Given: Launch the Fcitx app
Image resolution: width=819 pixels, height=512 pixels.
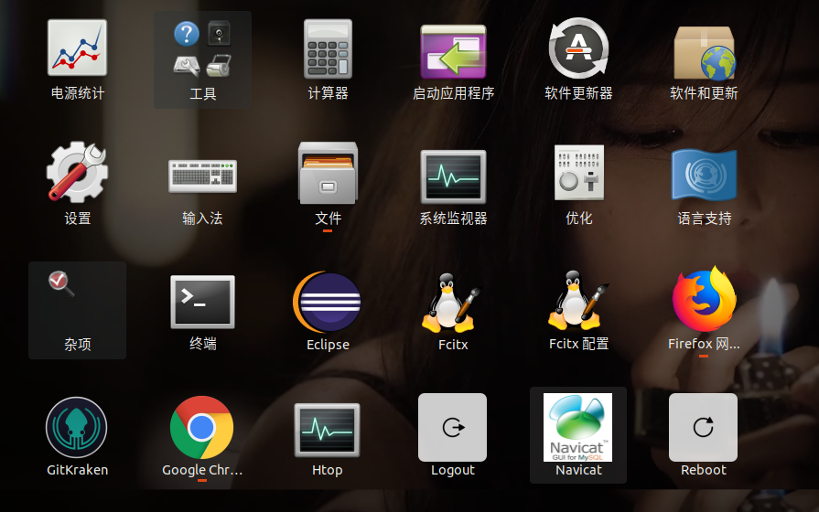Looking at the screenshot, I should click(451, 303).
